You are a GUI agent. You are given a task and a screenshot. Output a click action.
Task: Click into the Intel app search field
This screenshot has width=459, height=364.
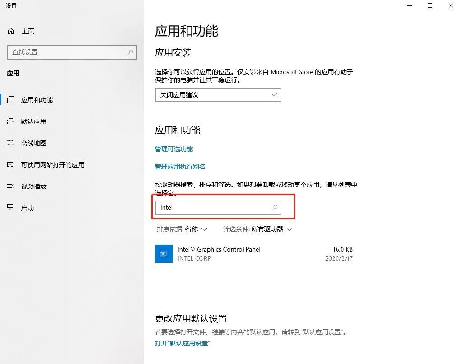point(218,207)
